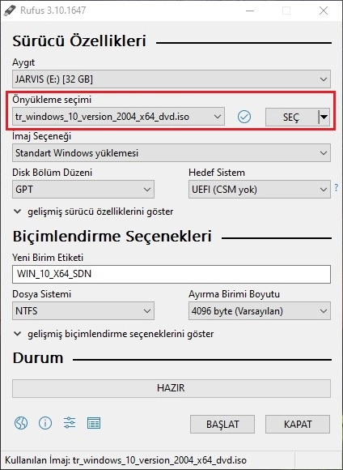Click the HAZIR status progress bar
This screenshot has width=343, height=470.
171,388
